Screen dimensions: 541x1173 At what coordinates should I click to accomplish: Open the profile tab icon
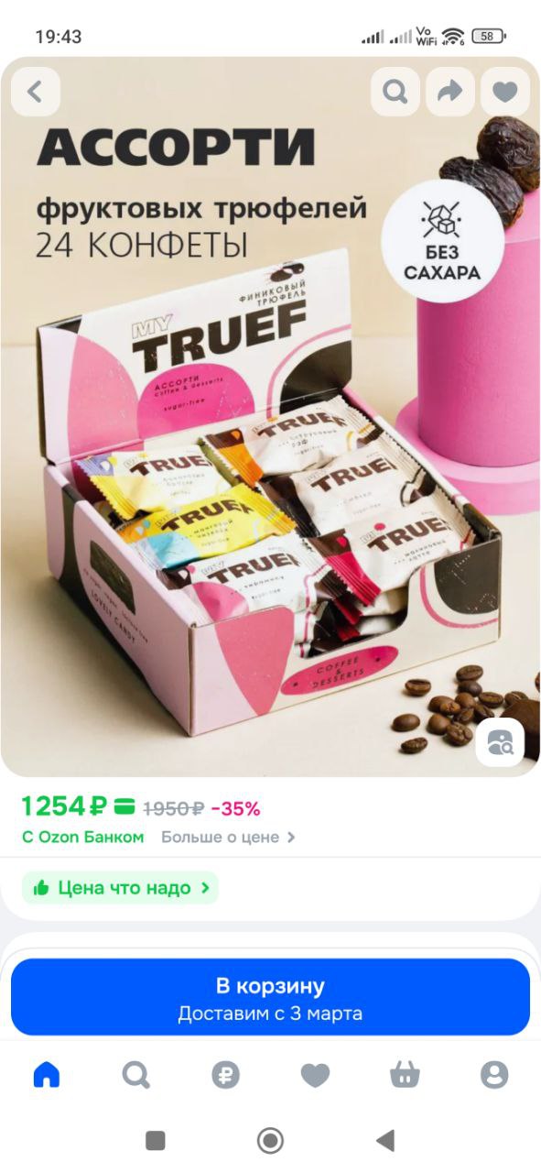coord(494,1074)
